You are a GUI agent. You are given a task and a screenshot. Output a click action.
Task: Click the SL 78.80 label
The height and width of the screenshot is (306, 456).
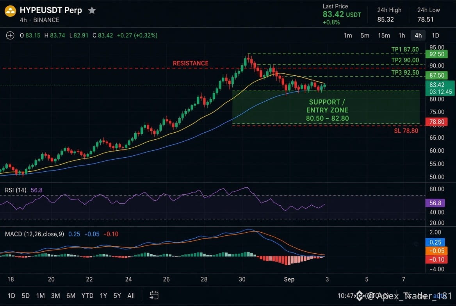tap(406, 131)
